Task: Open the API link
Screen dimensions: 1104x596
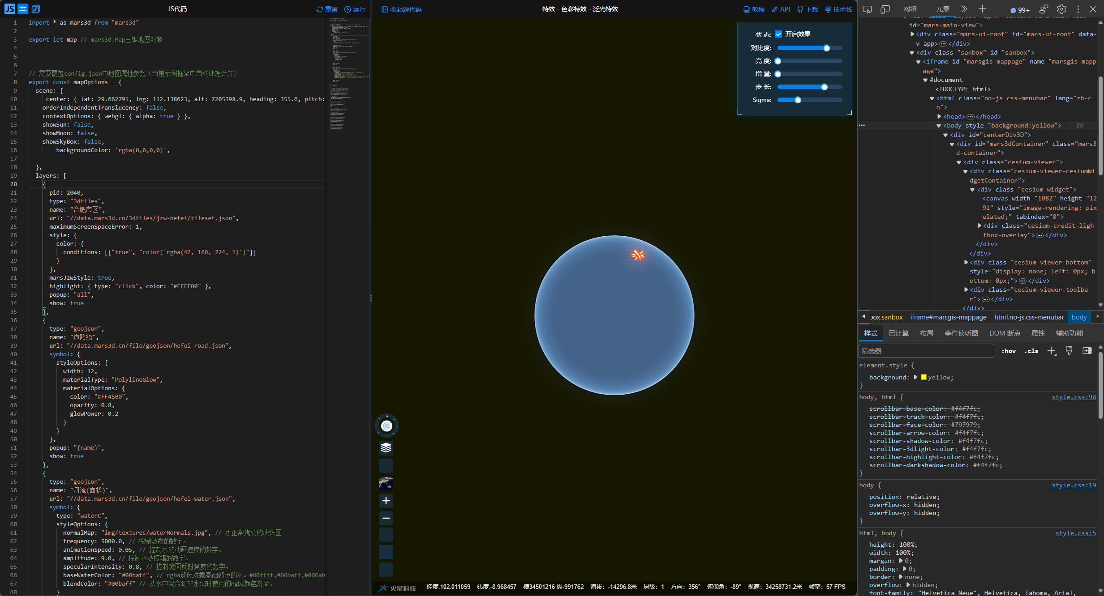Action: [x=781, y=9]
